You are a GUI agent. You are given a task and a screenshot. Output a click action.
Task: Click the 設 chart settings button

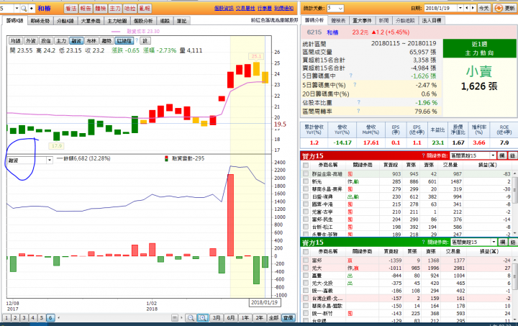pyautogui.click(x=145, y=41)
